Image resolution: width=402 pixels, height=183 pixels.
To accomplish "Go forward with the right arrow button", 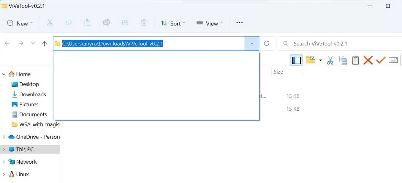I will tap(21, 43).
